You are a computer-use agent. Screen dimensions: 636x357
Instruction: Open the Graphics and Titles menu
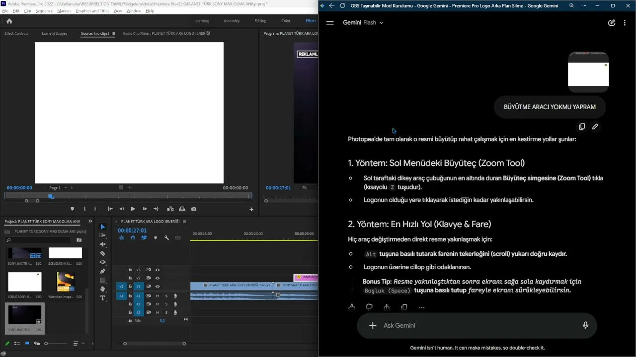(92, 11)
